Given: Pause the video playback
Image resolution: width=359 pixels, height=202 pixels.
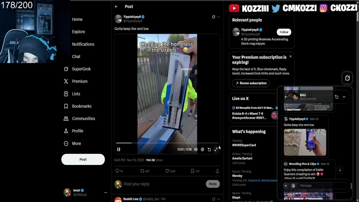Looking at the screenshot, I should click(119, 150).
